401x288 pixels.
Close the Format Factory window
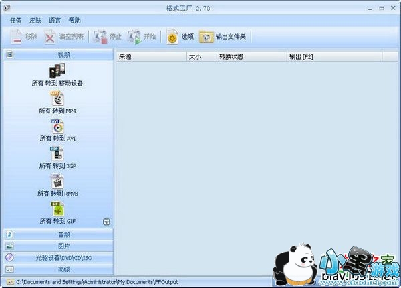click(393, 8)
